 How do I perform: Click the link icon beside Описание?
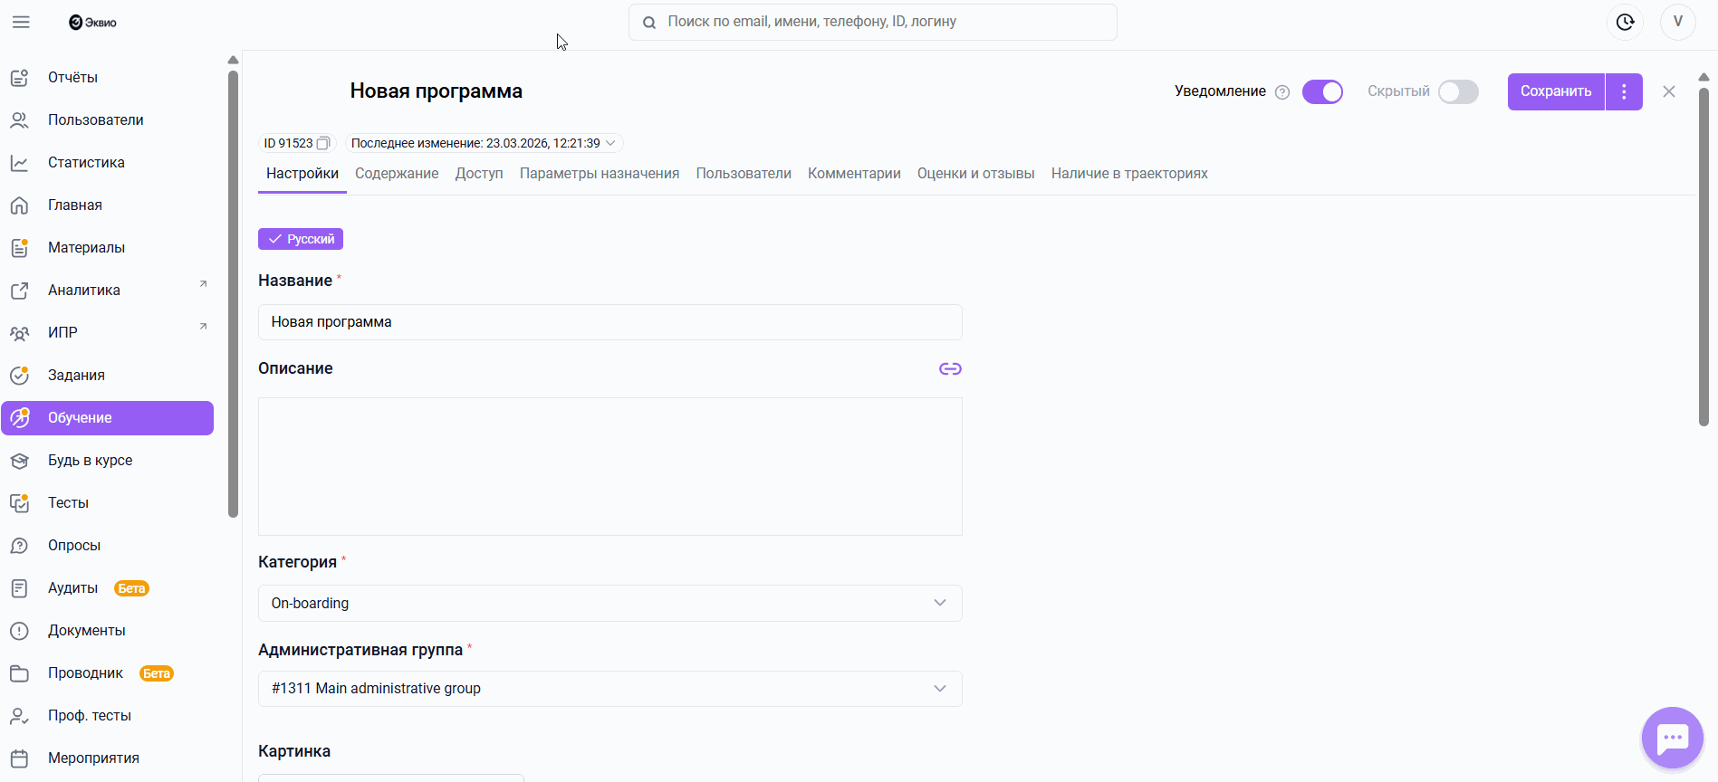tap(950, 368)
